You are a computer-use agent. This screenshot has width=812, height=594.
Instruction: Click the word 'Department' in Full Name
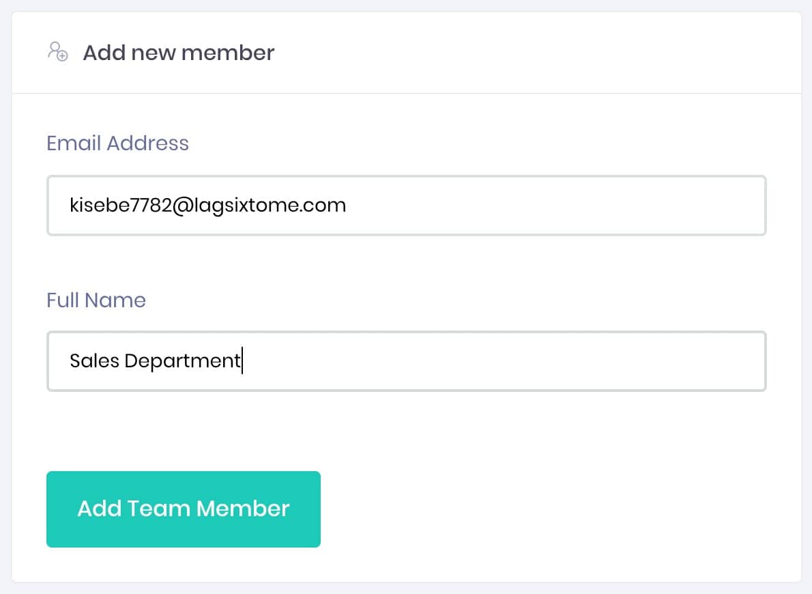pyautogui.click(x=182, y=361)
